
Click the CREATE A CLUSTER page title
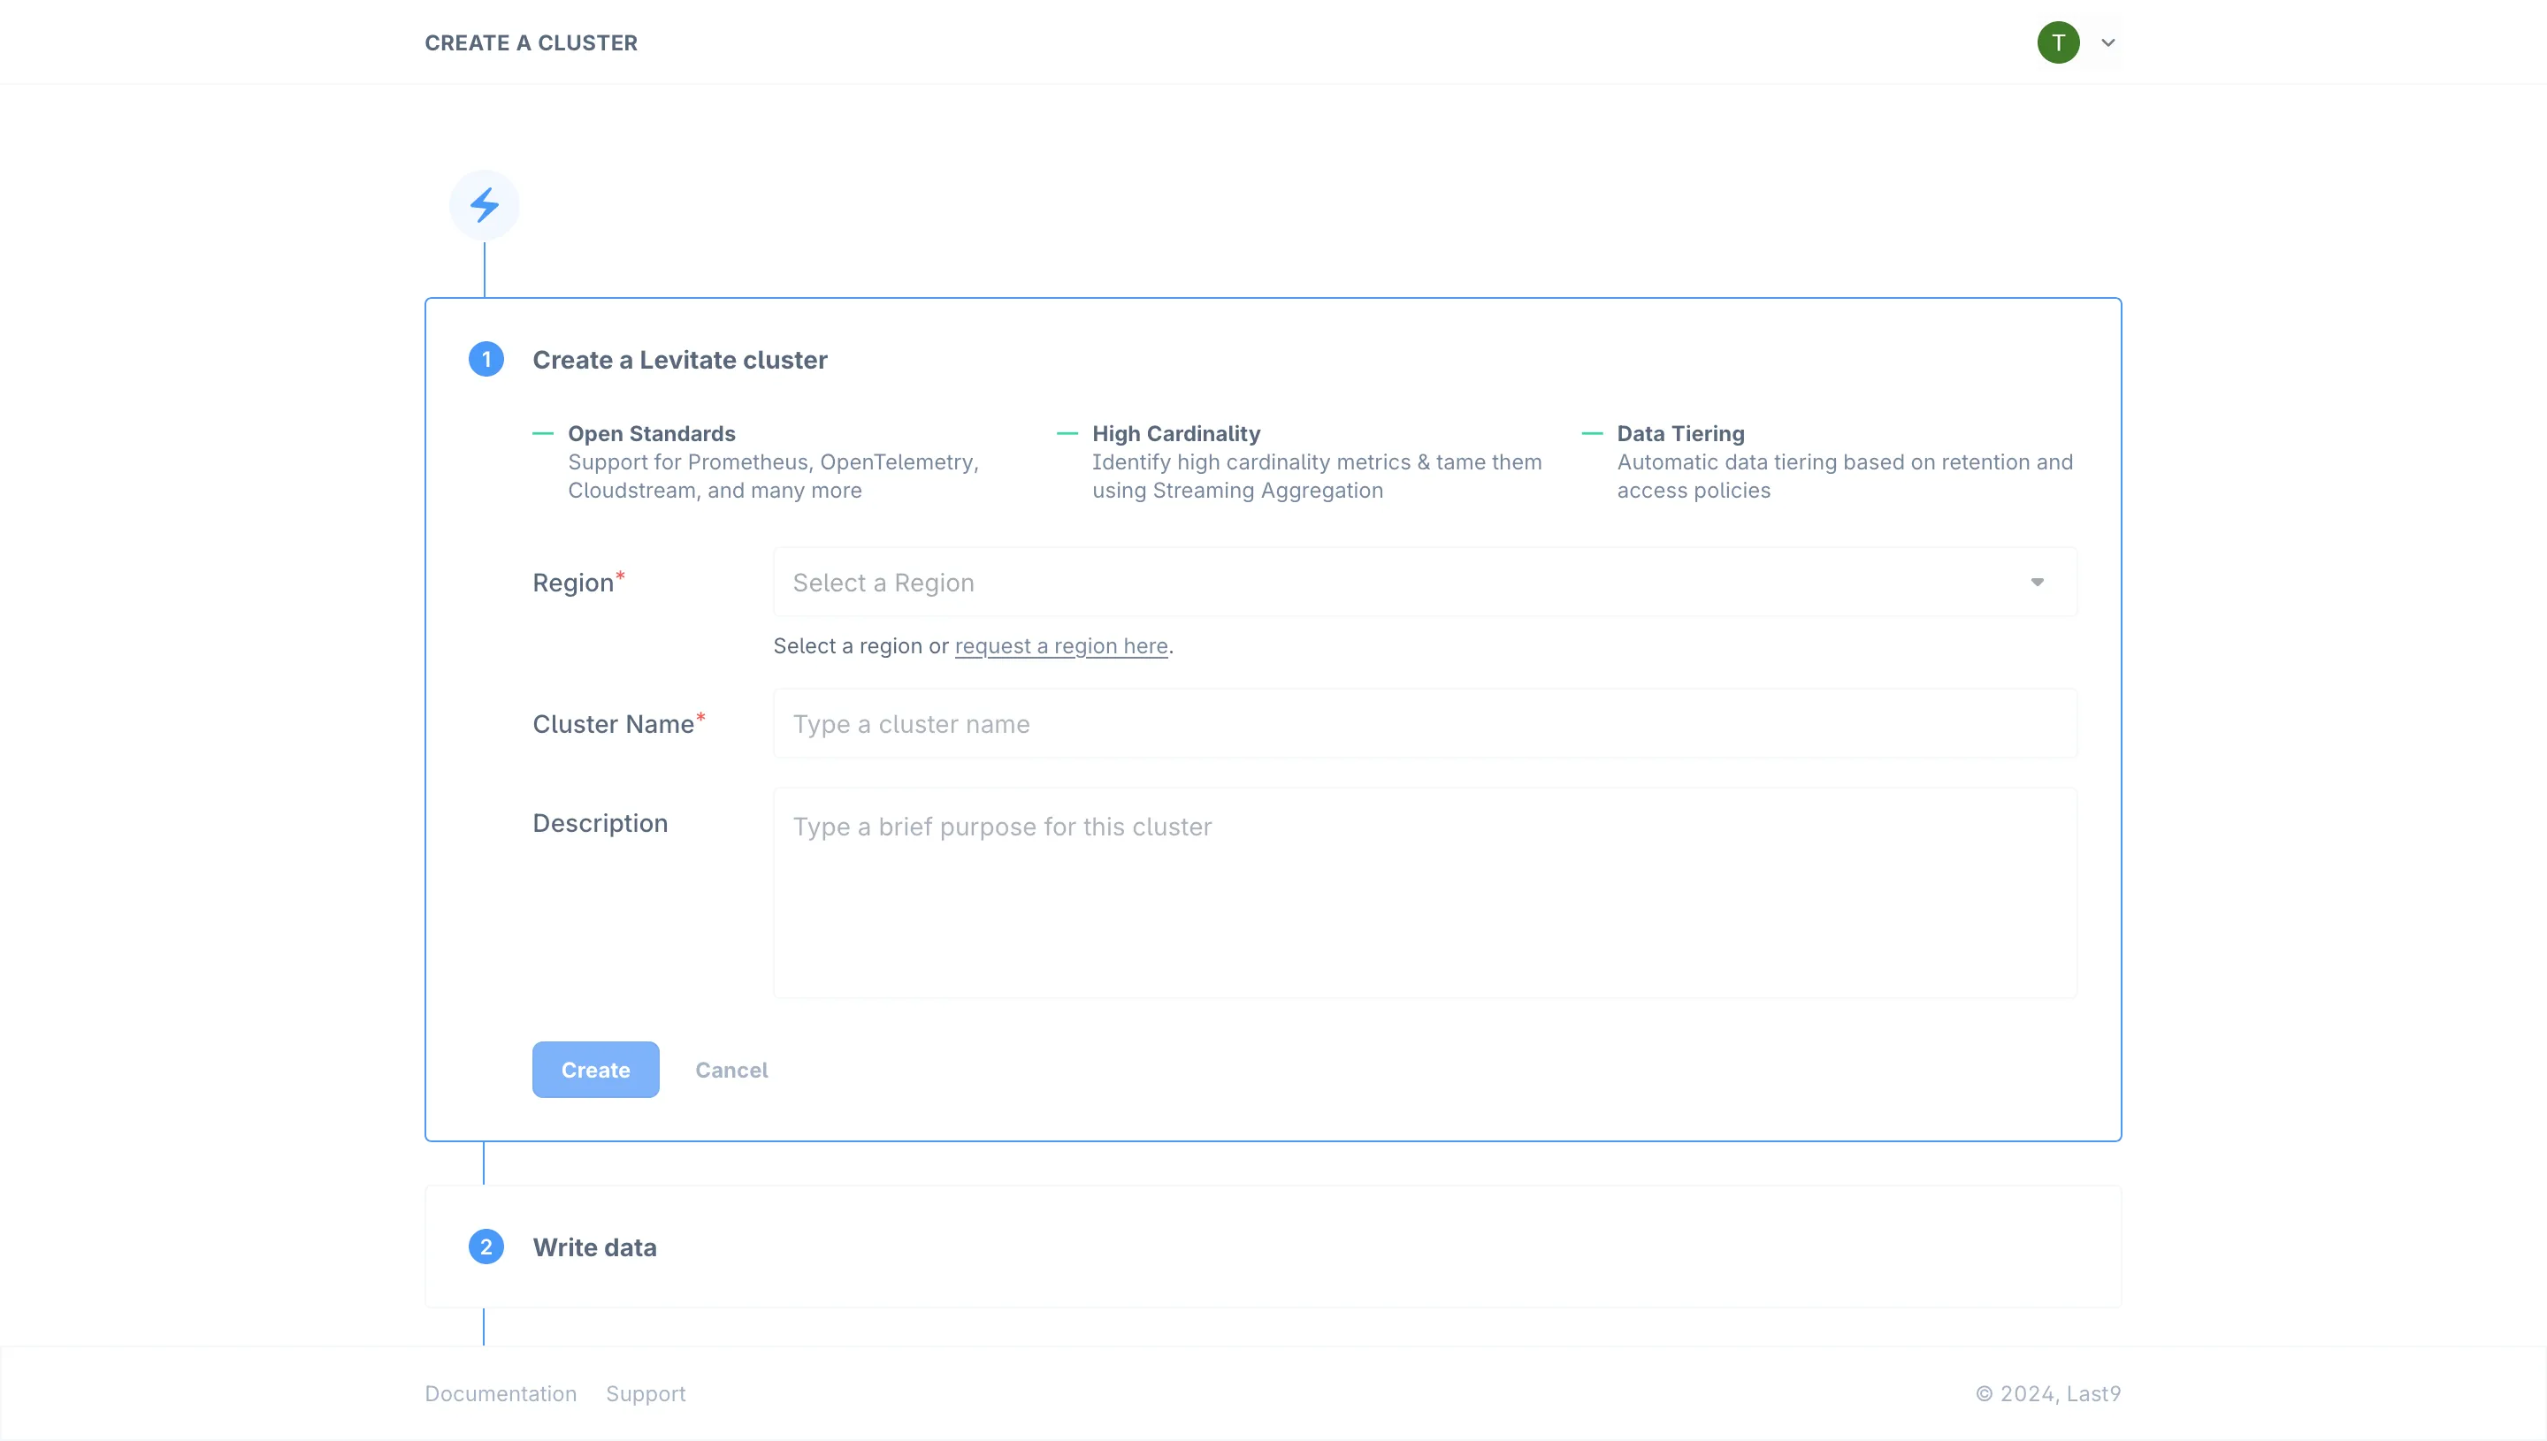tap(531, 42)
